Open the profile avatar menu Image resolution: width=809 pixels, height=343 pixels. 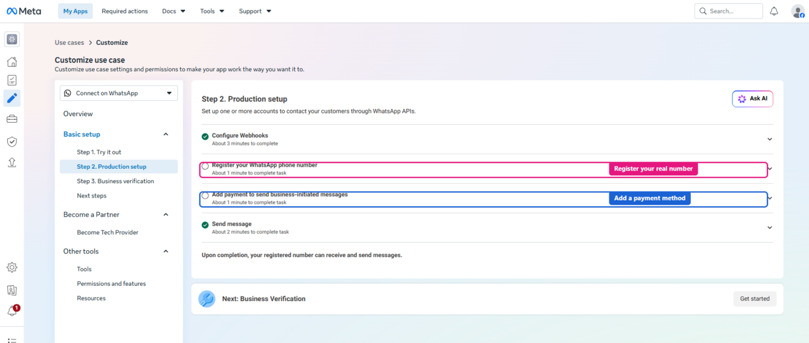(x=798, y=11)
